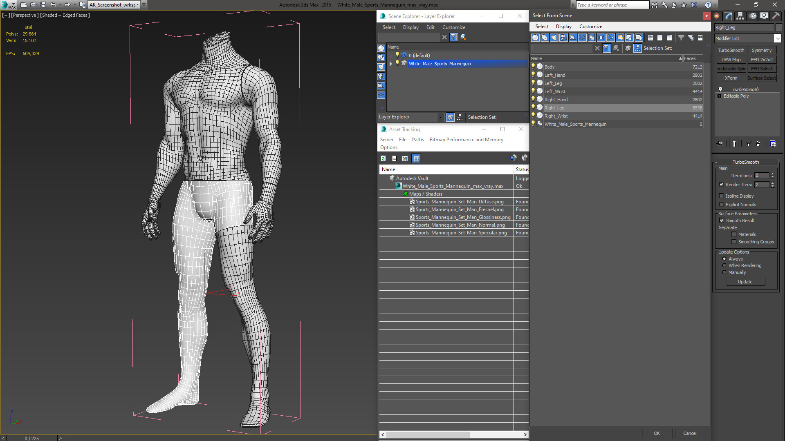Click the Name column sort header in Select From Scene
Screen dimensions: 785x441
pyautogui.click(x=606, y=58)
